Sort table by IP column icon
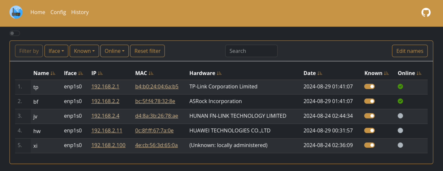Screen dimensions: 443x171 pos(100,73)
